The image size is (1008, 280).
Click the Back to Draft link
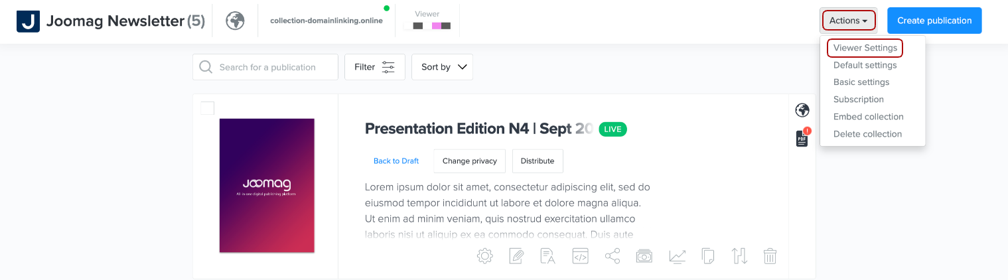coord(396,161)
